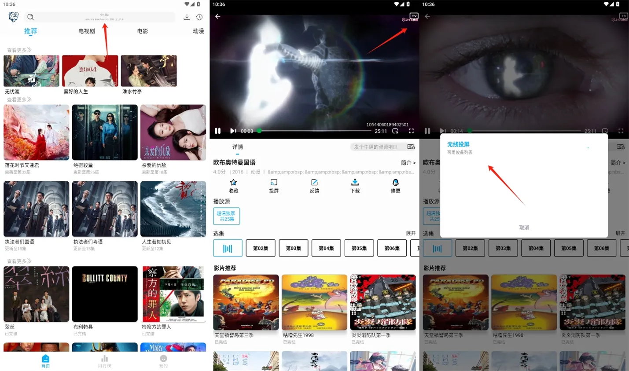Toggle danmaku display icon beside comment box
Image resolution: width=629 pixels, height=371 pixels.
[x=411, y=147]
